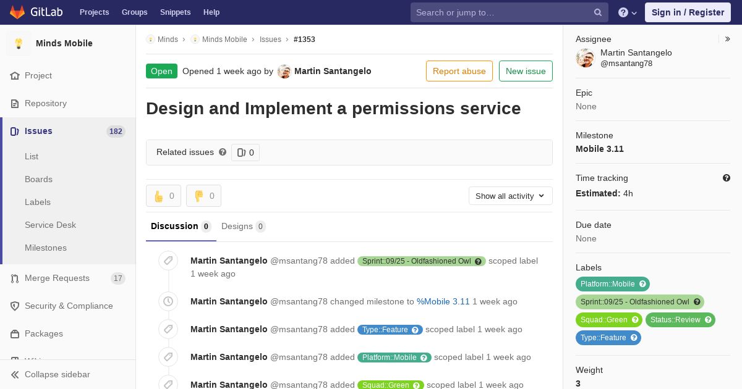Viewport: 742px width, 389px height.
Task: Click the Type::Feature label in activity feed
Action: pyautogui.click(x=385, y=330)
